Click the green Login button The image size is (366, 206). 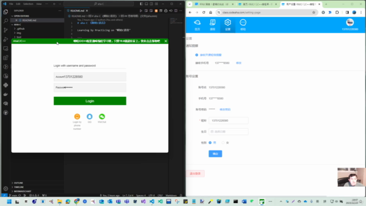coord(90,101)
